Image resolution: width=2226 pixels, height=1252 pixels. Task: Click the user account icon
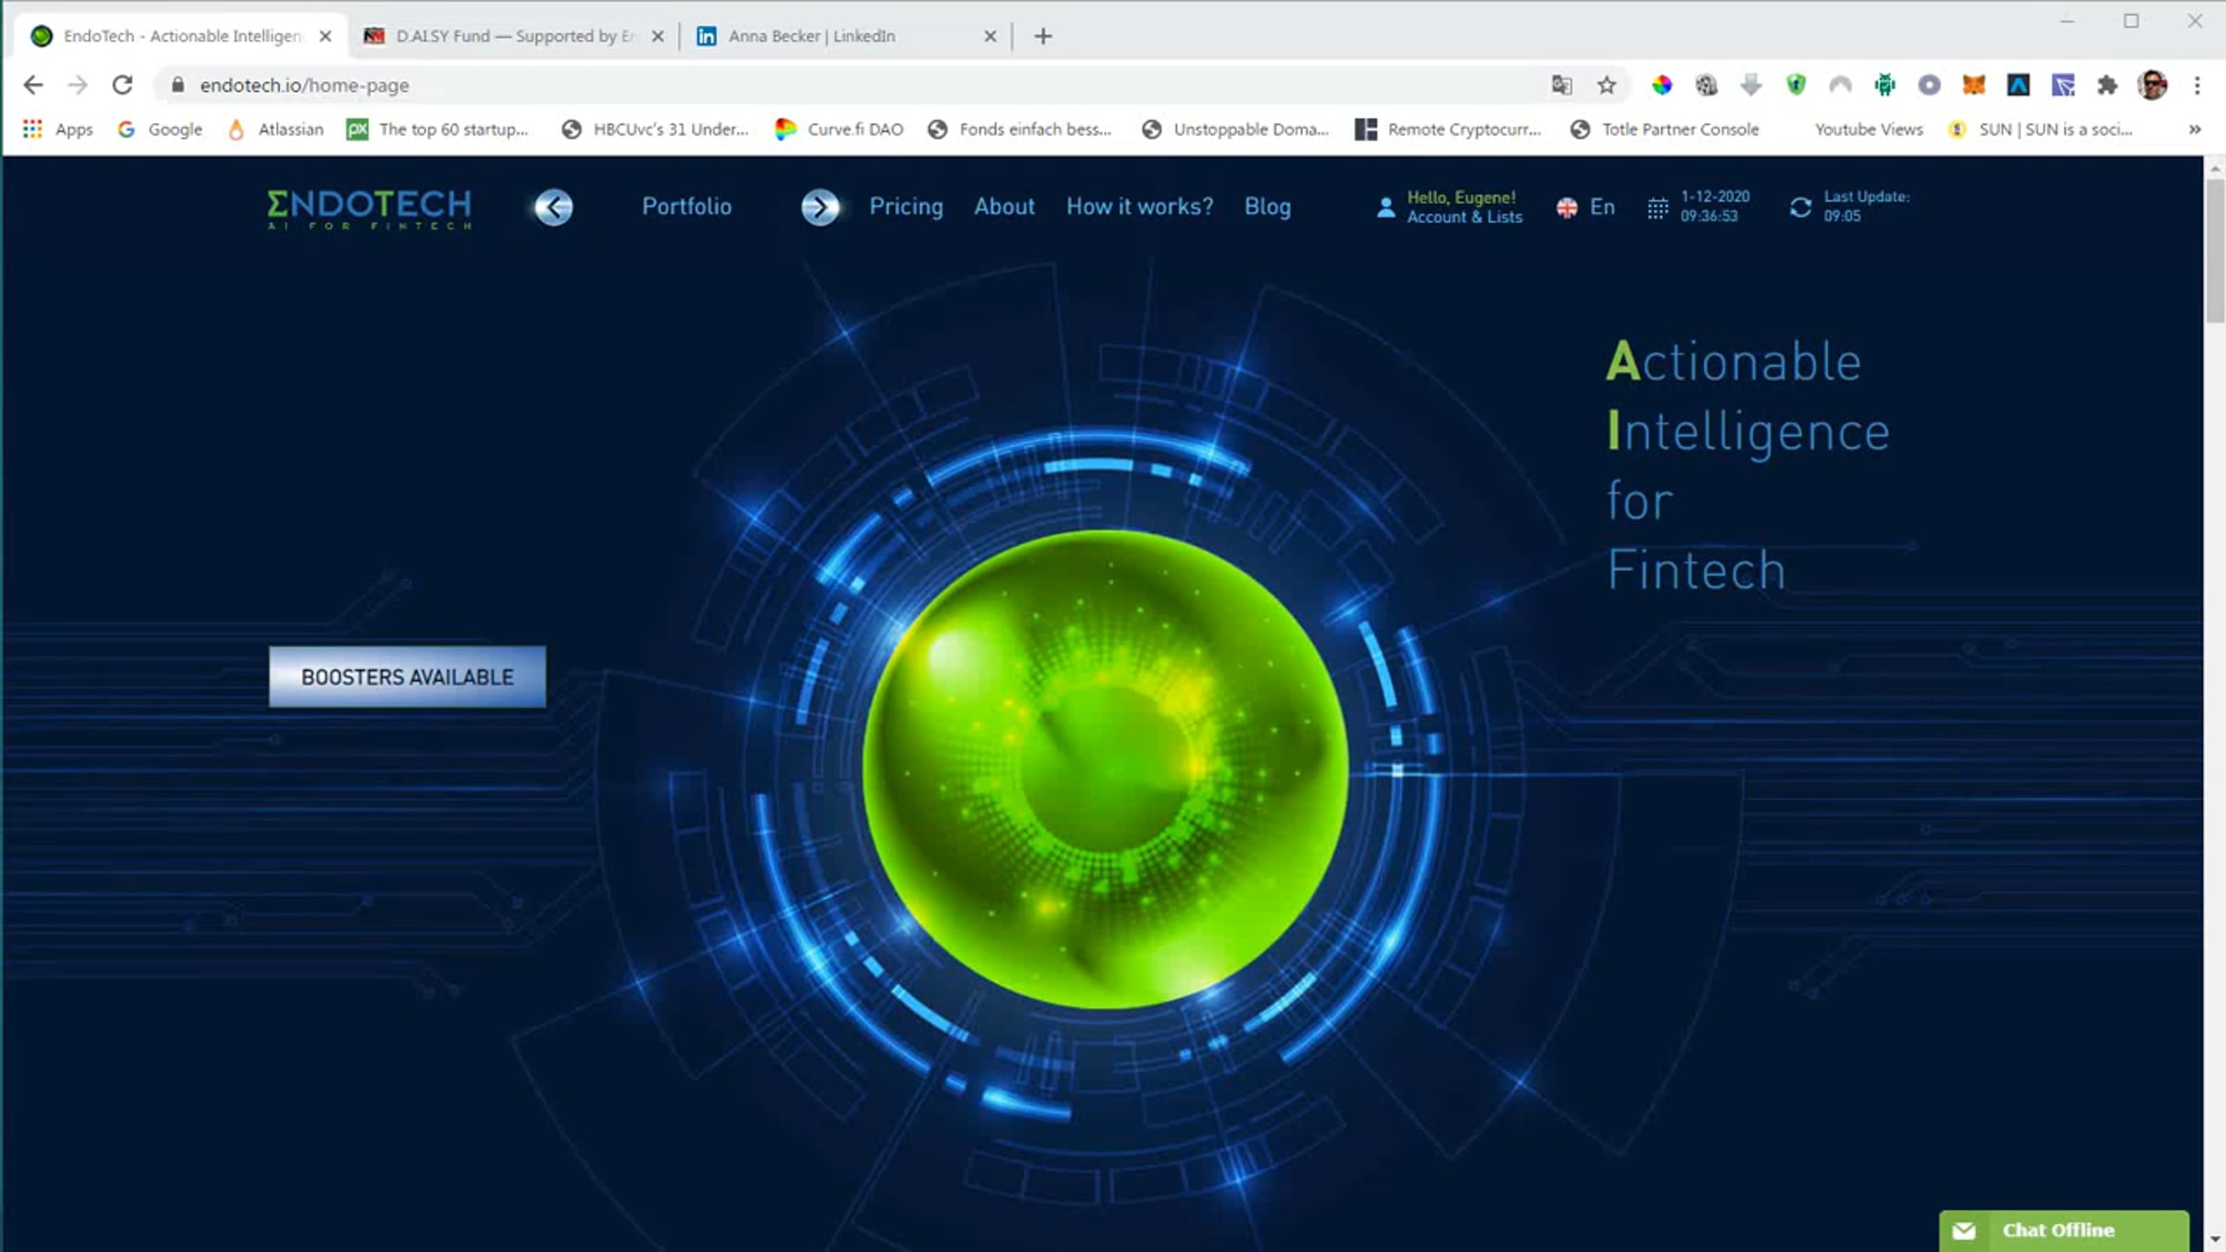coord(1386,208)
